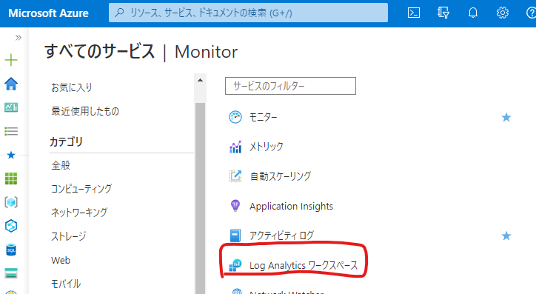Open the directory and subscription filter
The width and height of the screenshot is (536, 294).
click(x=443, y=13)
